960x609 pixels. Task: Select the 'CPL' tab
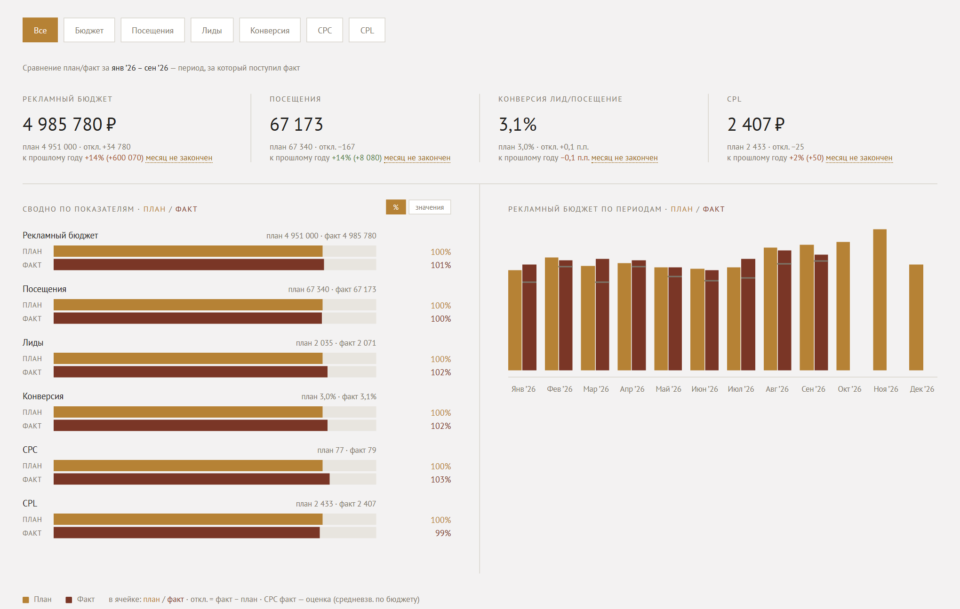pyautogui.click(x=367, y=30)
